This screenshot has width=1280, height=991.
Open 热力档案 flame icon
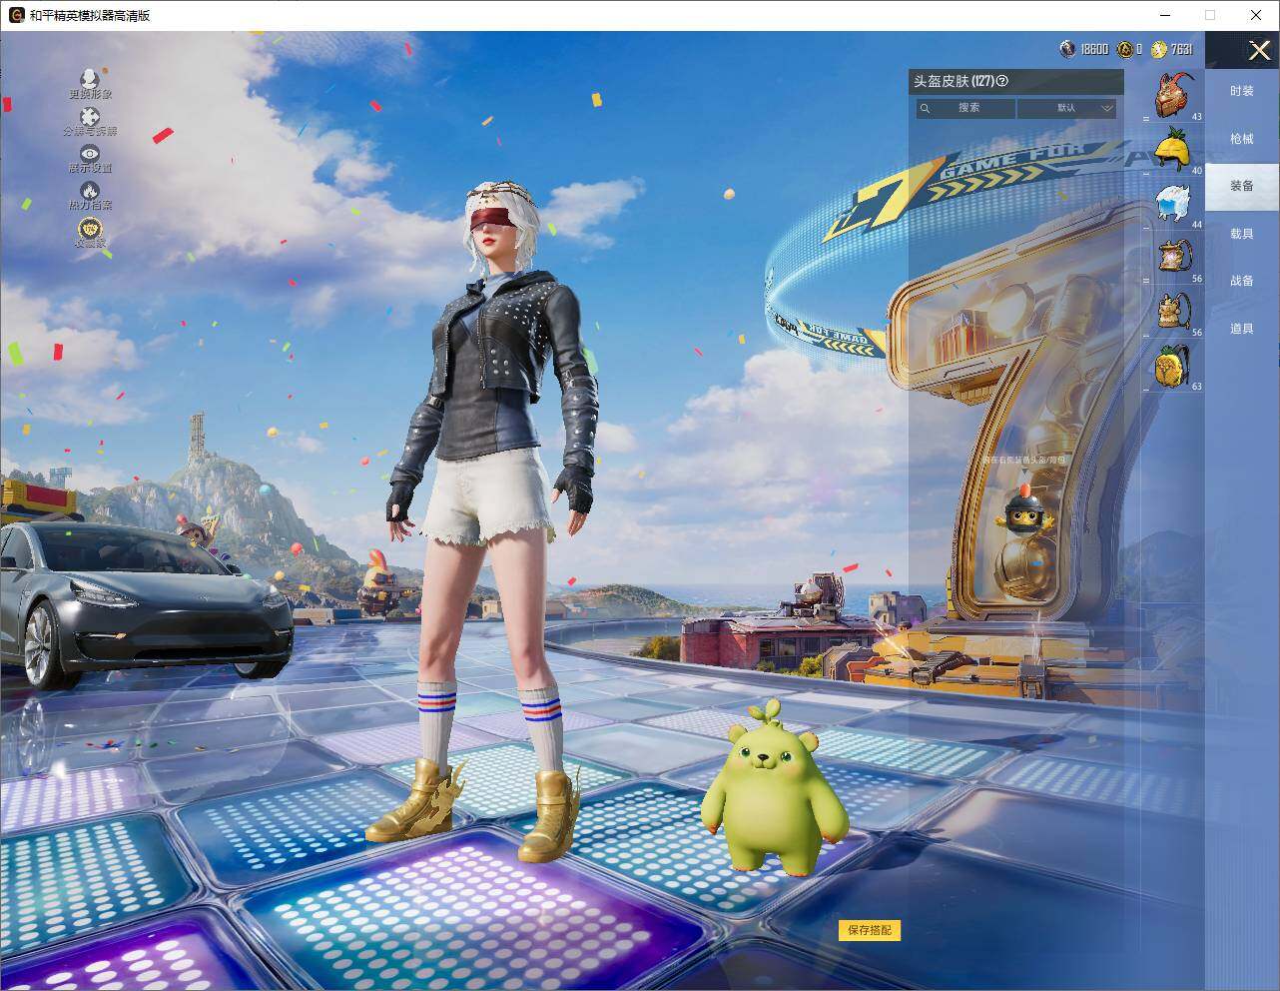coord(90,190)
